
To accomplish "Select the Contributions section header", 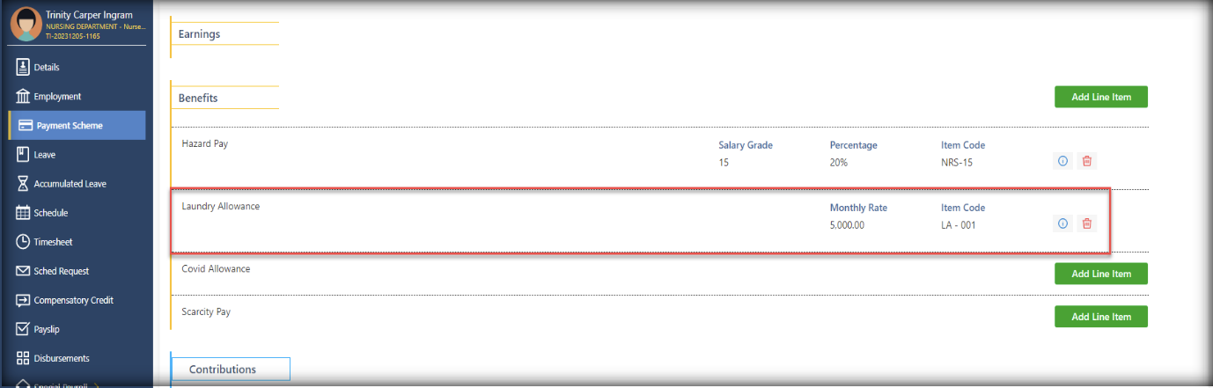I will click(223, 370).
